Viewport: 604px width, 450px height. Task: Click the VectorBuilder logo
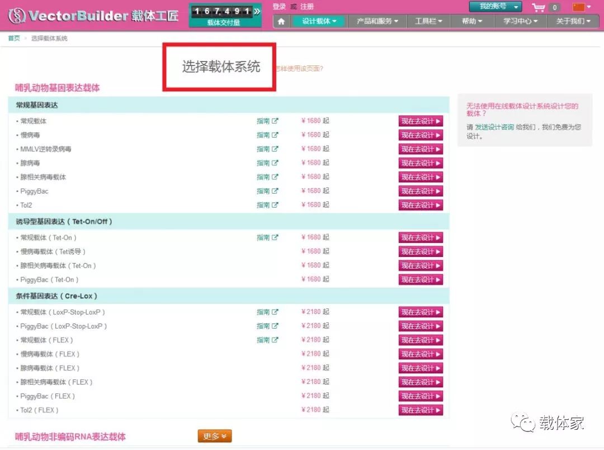tap(93, 16)
